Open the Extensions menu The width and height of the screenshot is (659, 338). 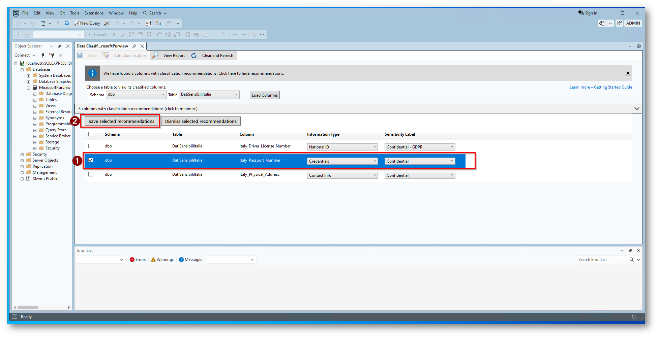[94, 13]
